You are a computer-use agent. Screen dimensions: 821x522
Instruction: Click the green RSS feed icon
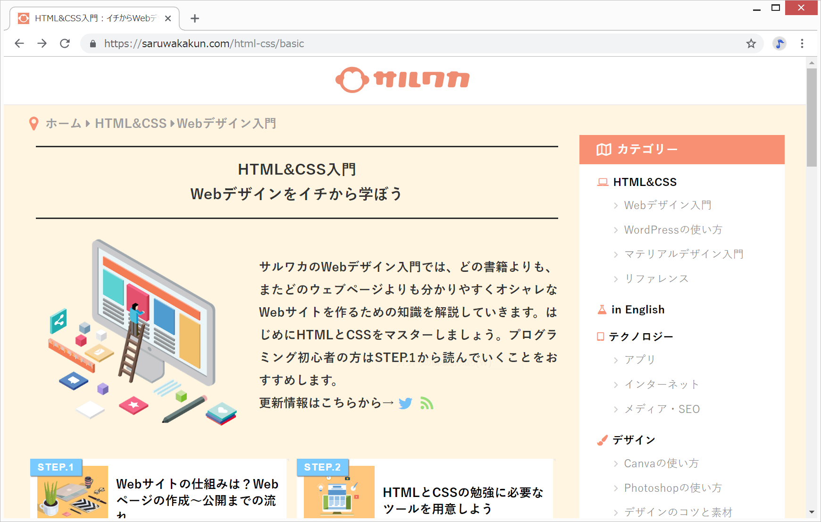click(427, 404)
